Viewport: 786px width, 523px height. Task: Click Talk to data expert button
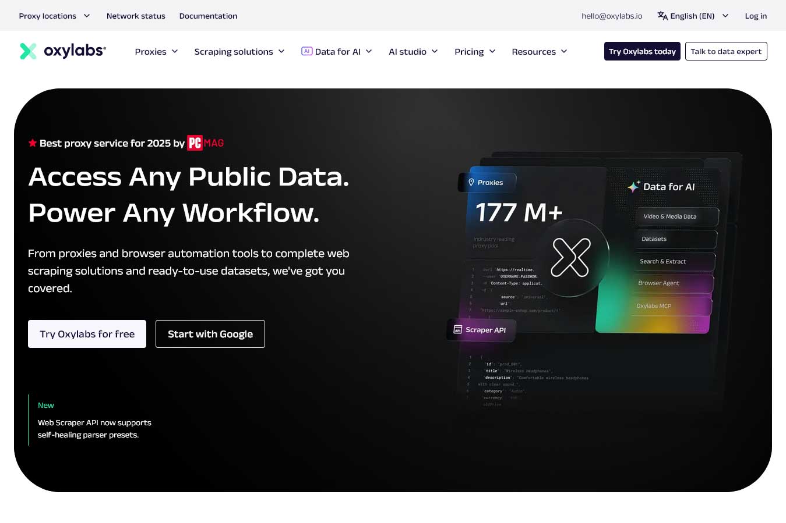pos(726,51)
